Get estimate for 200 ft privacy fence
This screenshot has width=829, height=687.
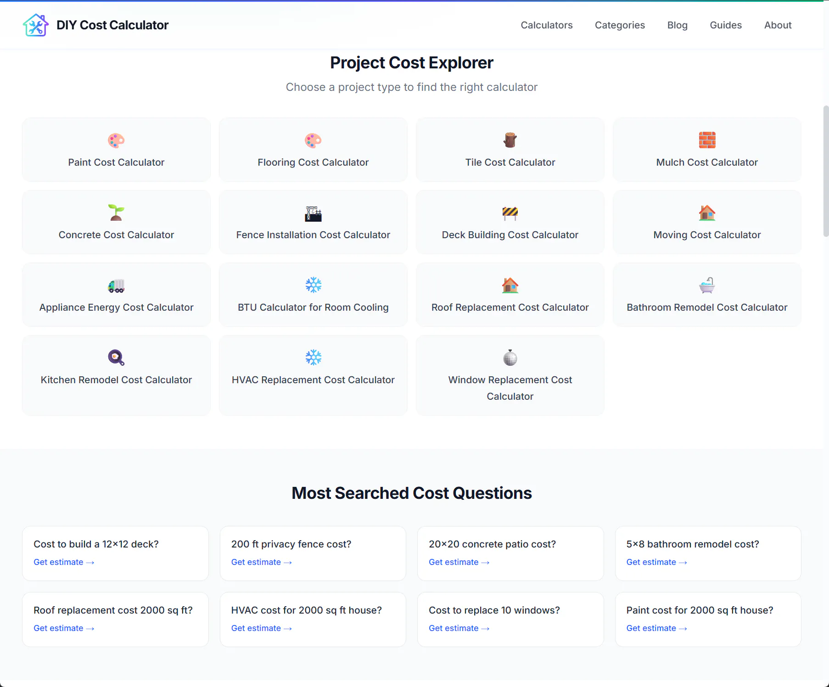point(262,562)
